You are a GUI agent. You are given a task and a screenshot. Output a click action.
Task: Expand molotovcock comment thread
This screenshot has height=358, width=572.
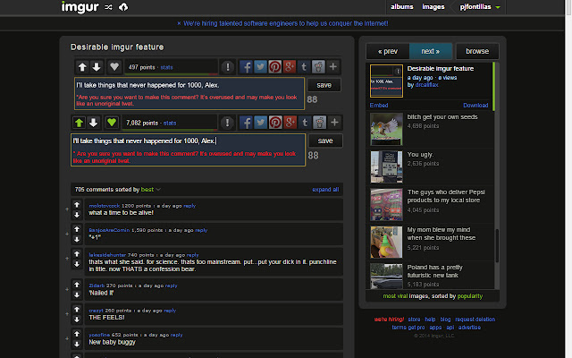tap(67, 209)
